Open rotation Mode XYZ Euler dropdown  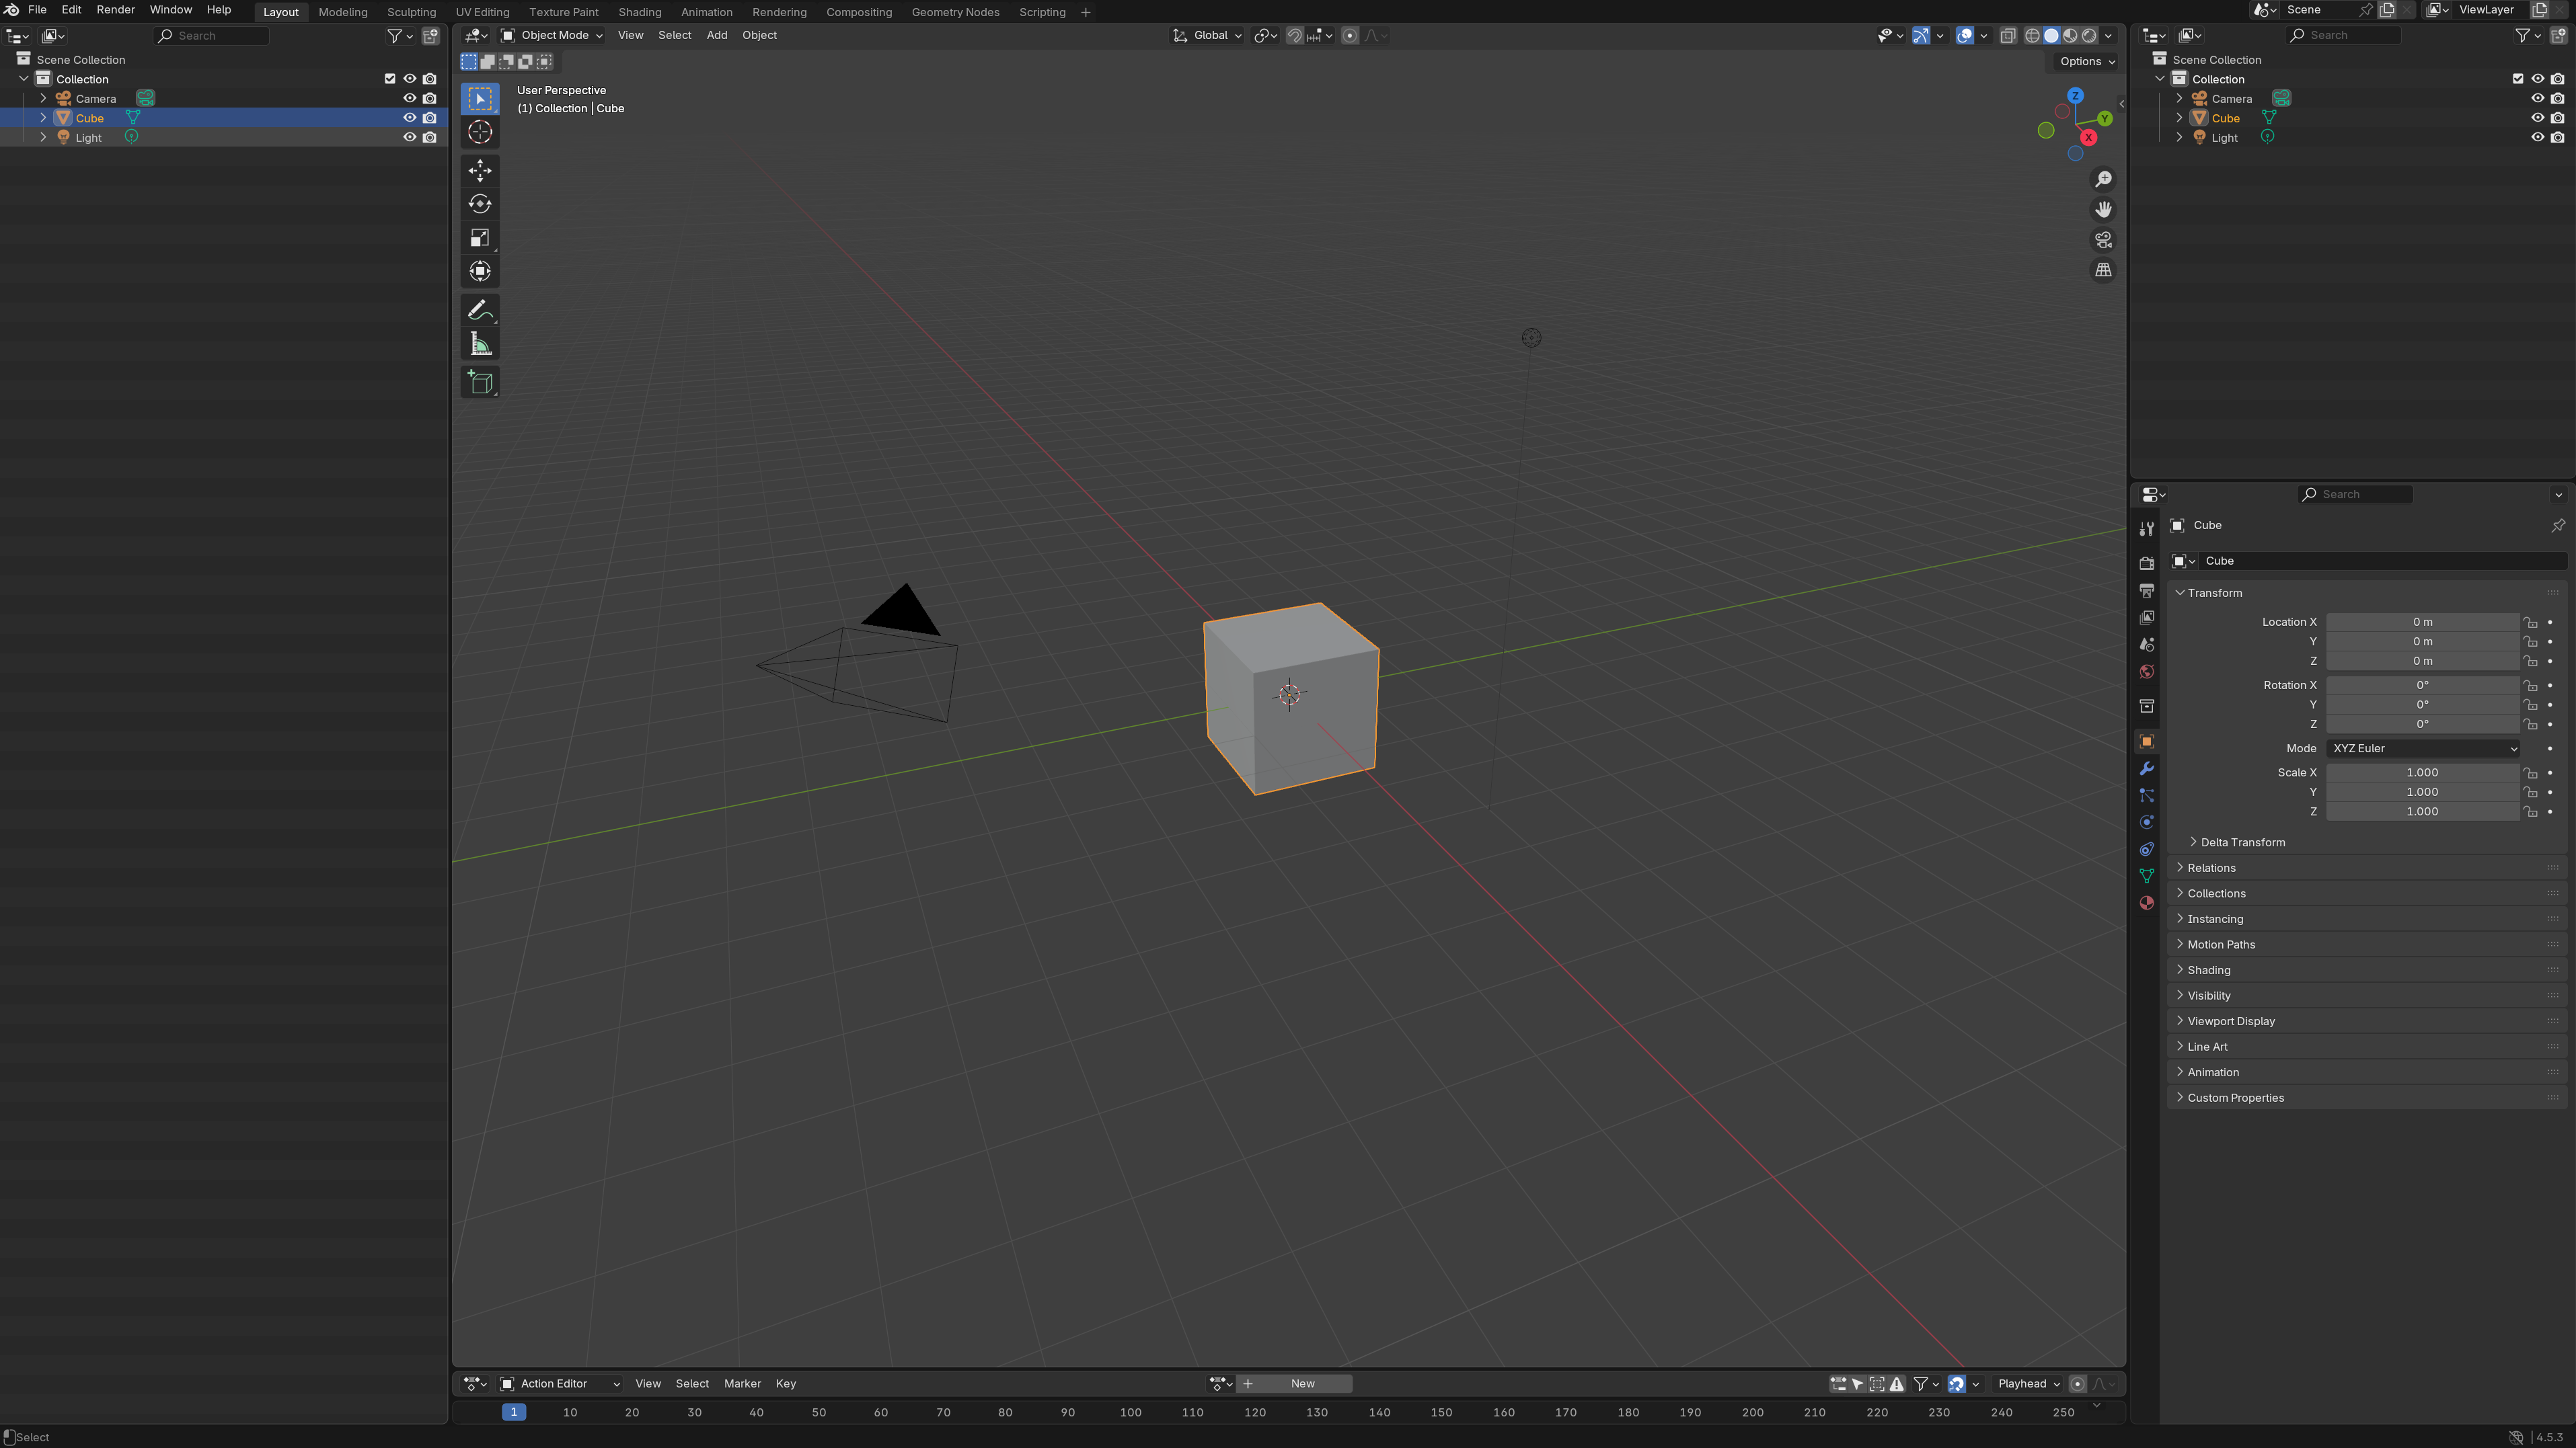pyautogui.click(x=2422, y=748)
